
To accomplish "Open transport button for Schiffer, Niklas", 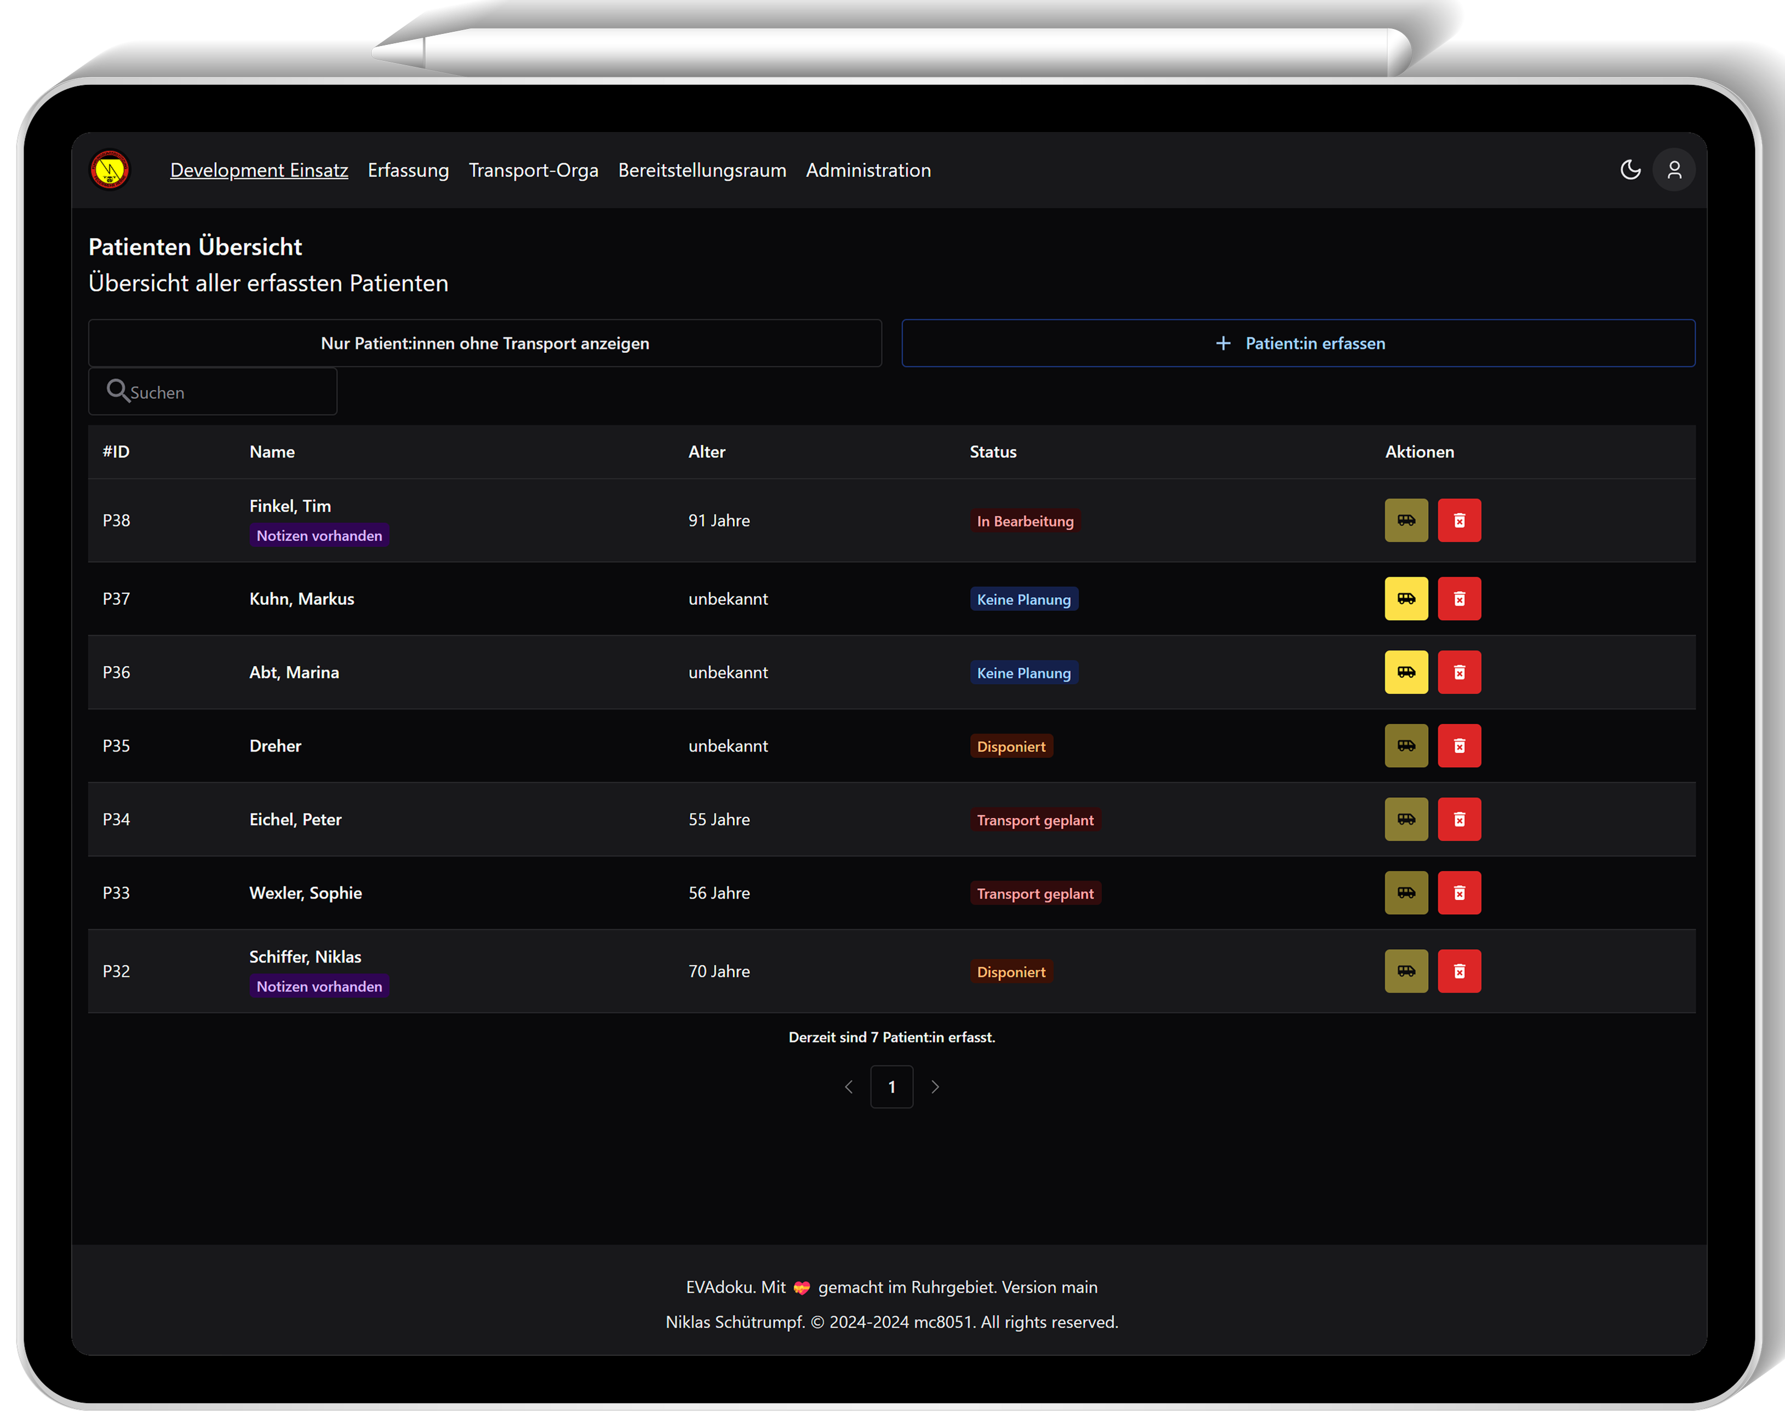I will (1406, 971).
